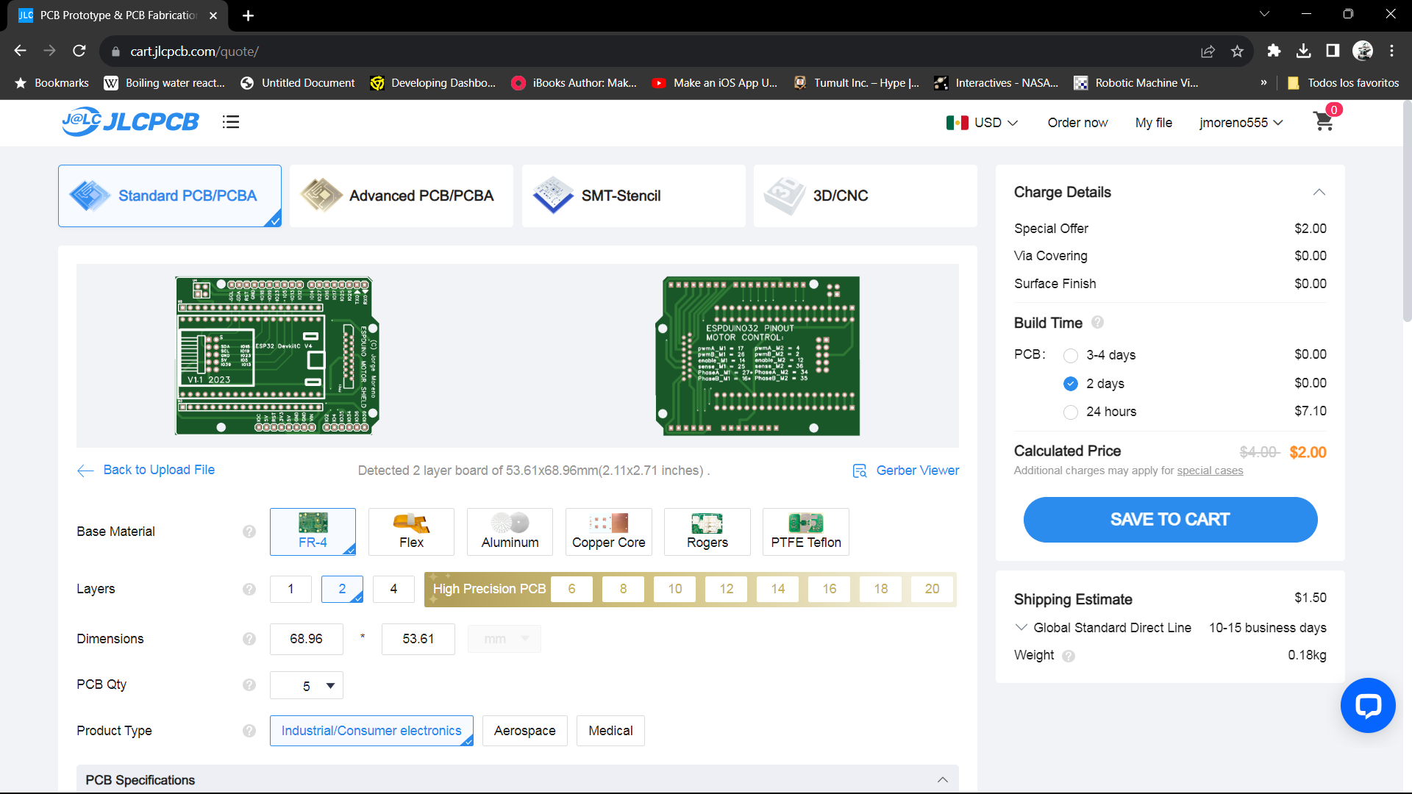Click the SAVE TO CART button

(x=1170, y=520)
